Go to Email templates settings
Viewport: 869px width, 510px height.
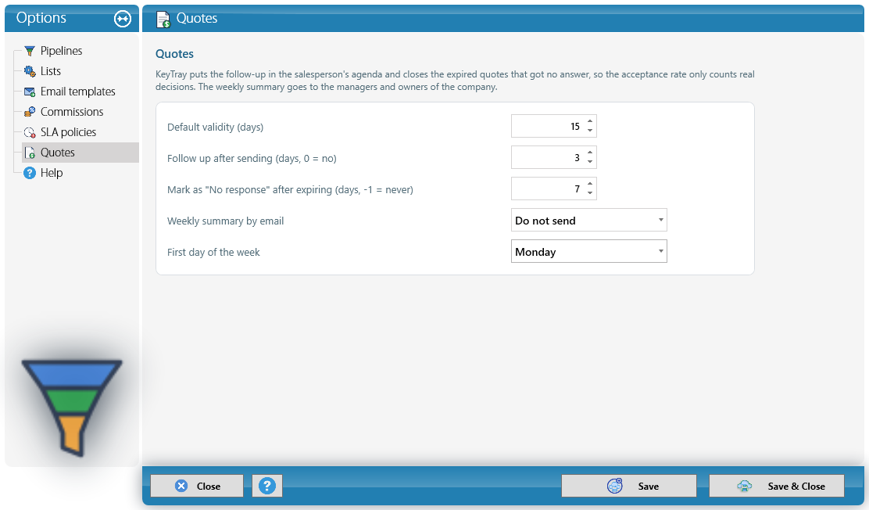click(77, 92)
